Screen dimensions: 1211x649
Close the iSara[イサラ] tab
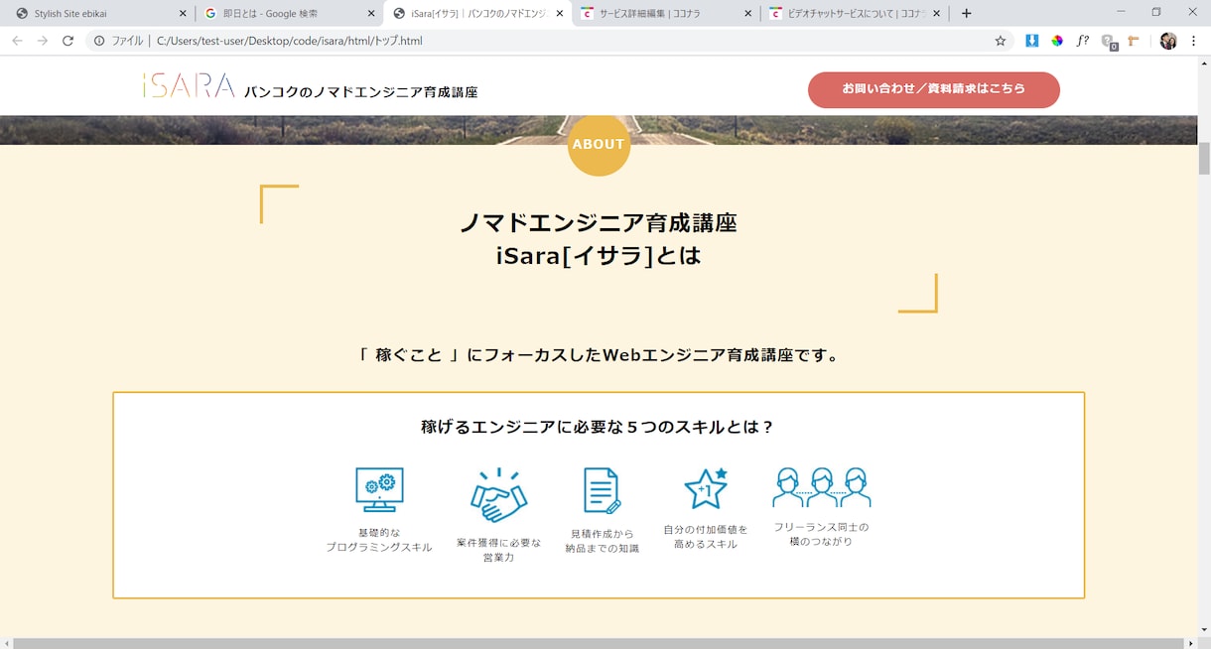pyautogui.click(x=560, y=14)
